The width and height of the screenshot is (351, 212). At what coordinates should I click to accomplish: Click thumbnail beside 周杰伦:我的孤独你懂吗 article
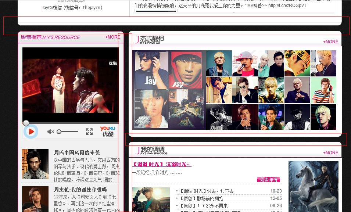click(35, 199)
